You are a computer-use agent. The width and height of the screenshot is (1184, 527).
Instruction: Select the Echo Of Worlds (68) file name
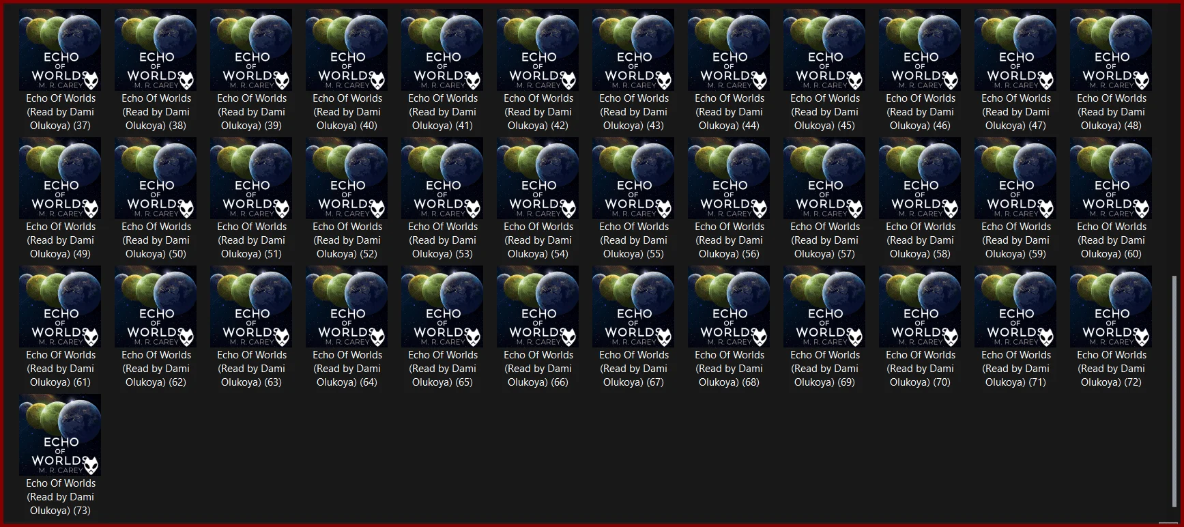coord(729,369)
